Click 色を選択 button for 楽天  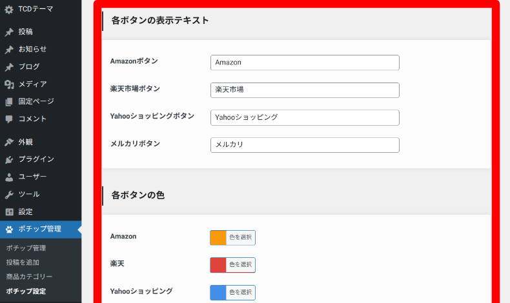click(240, 265)
